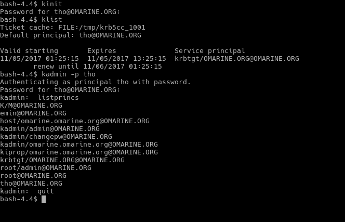Select the root/admin@OMARINE.ORG principal entry
Viewport: 345px width, 222px height.
pos(46,168)
